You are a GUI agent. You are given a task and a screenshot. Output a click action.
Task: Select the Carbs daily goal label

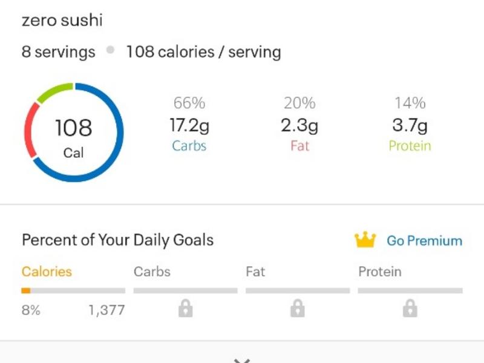click(x=152, y=272)
